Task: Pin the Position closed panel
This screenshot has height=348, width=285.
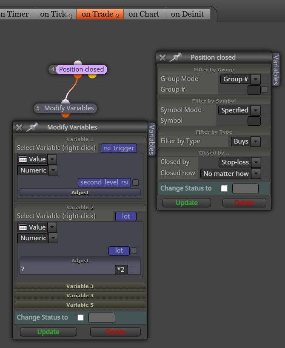Action: [x=176, y=57]
